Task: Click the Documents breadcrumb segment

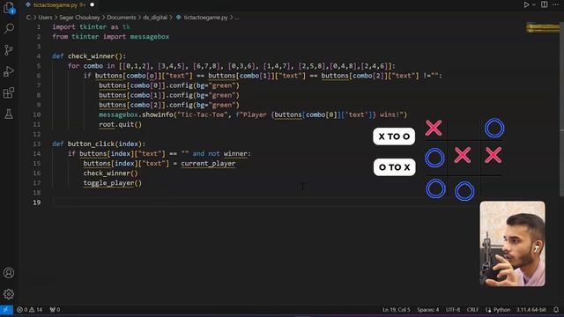Action: 122,18
